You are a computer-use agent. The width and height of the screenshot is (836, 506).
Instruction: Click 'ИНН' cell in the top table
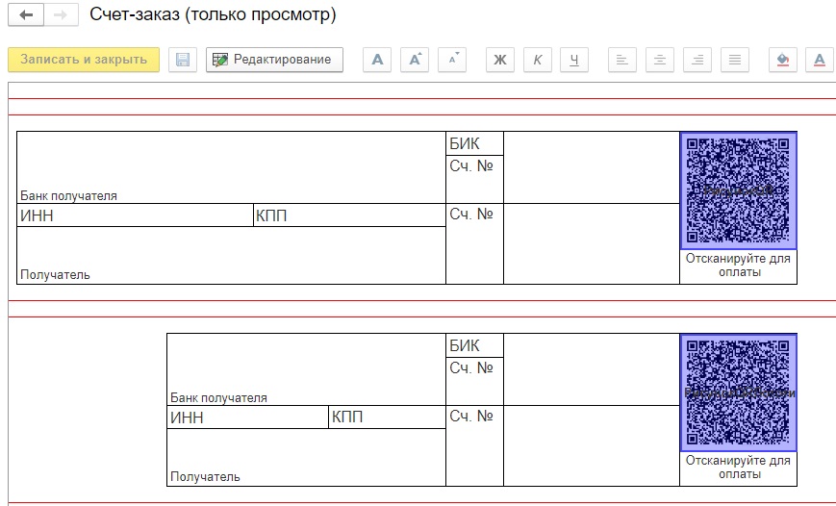pyautogui.click(x=135, y=215)
